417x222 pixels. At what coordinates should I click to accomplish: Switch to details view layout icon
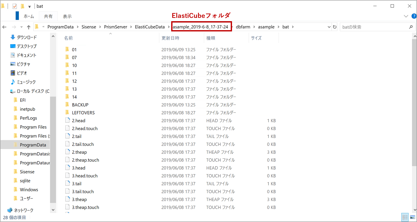point(405,217)
